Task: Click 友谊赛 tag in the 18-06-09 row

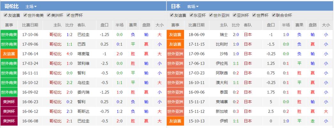Action: [x=175, y=35]
